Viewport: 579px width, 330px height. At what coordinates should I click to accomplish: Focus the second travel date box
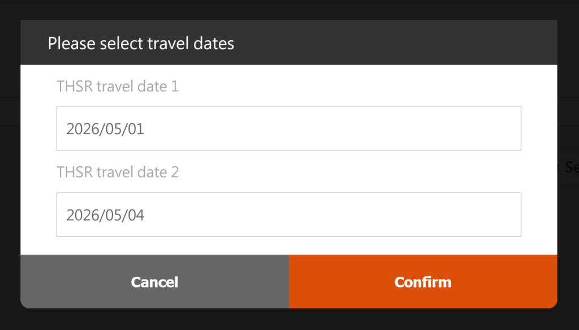tap(288, 215)
